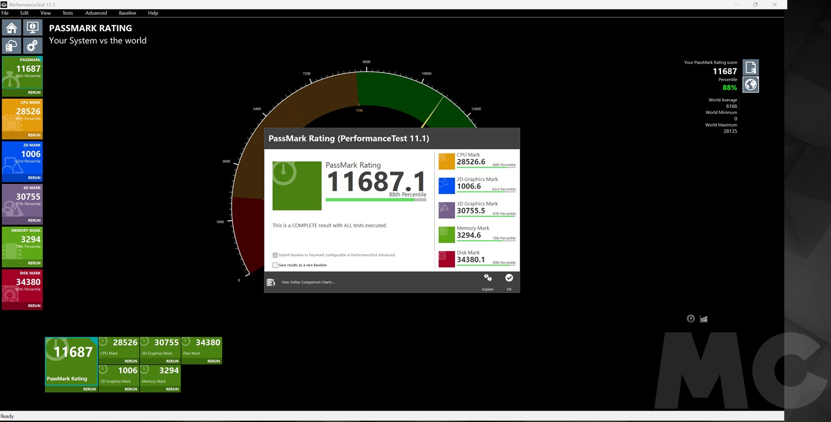Click the 1006.6 2D Graphics Mark value
This screenshot has width=831, height=422.
469,186
